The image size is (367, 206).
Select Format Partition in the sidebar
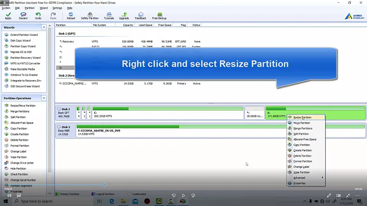click(x=17, y=146)
